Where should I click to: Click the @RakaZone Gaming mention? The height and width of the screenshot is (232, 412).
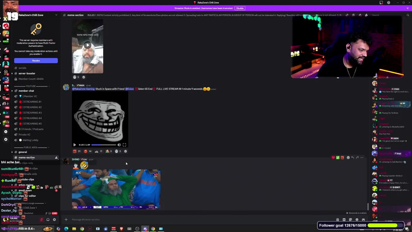(83, 89)
